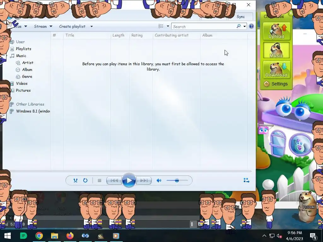Viewport: 323px width, 242px height.
Task: Select Artist under Music
Action: pos(28,63)
